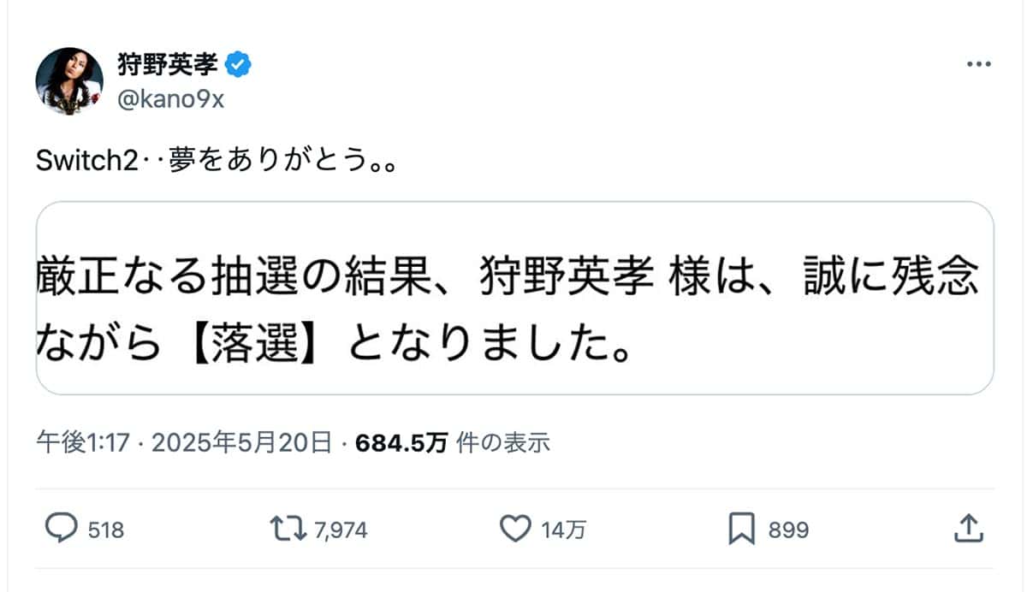Open the embedded lottery result image
This screenshot has width=1027, height=592.
(x=514, y=298)
